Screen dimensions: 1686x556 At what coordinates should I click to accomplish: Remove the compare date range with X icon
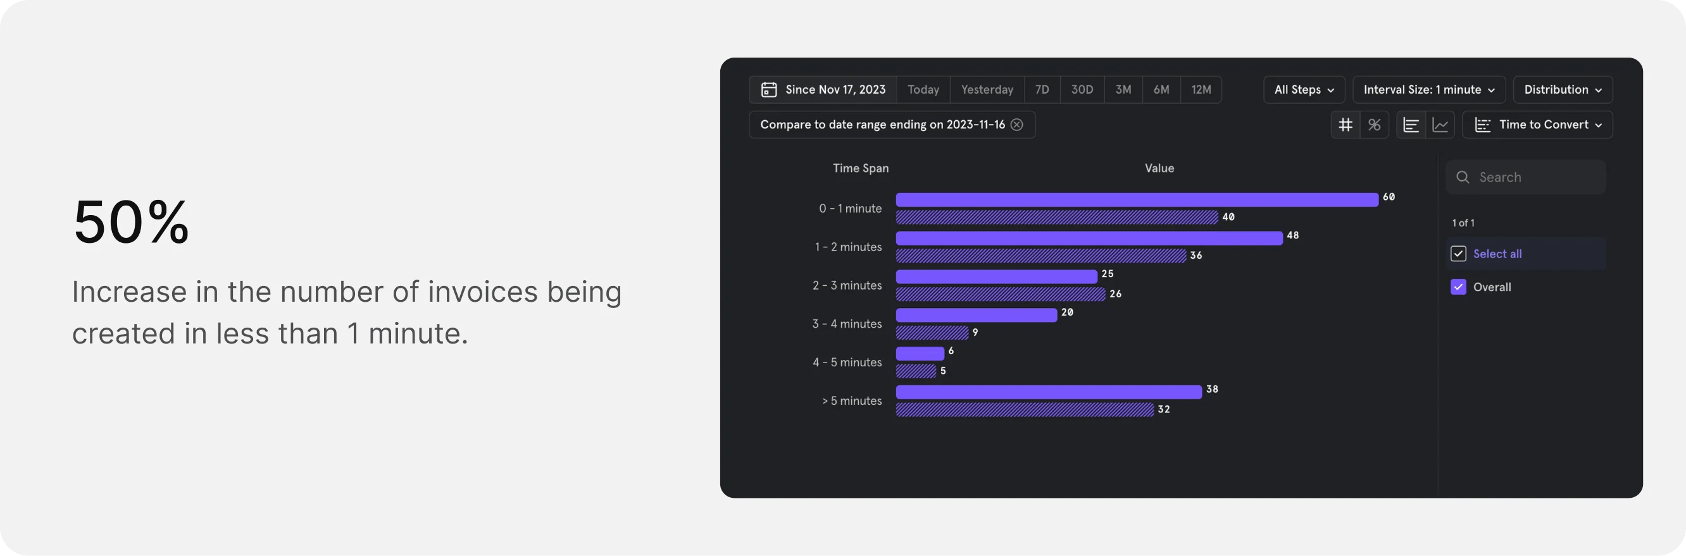1016,124
